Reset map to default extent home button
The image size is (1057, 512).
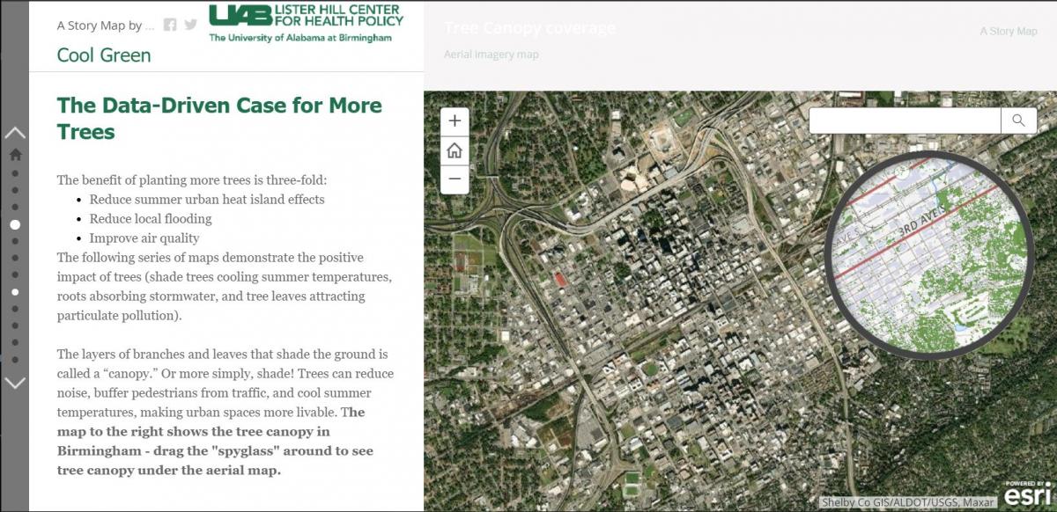(x=455, y=150)
